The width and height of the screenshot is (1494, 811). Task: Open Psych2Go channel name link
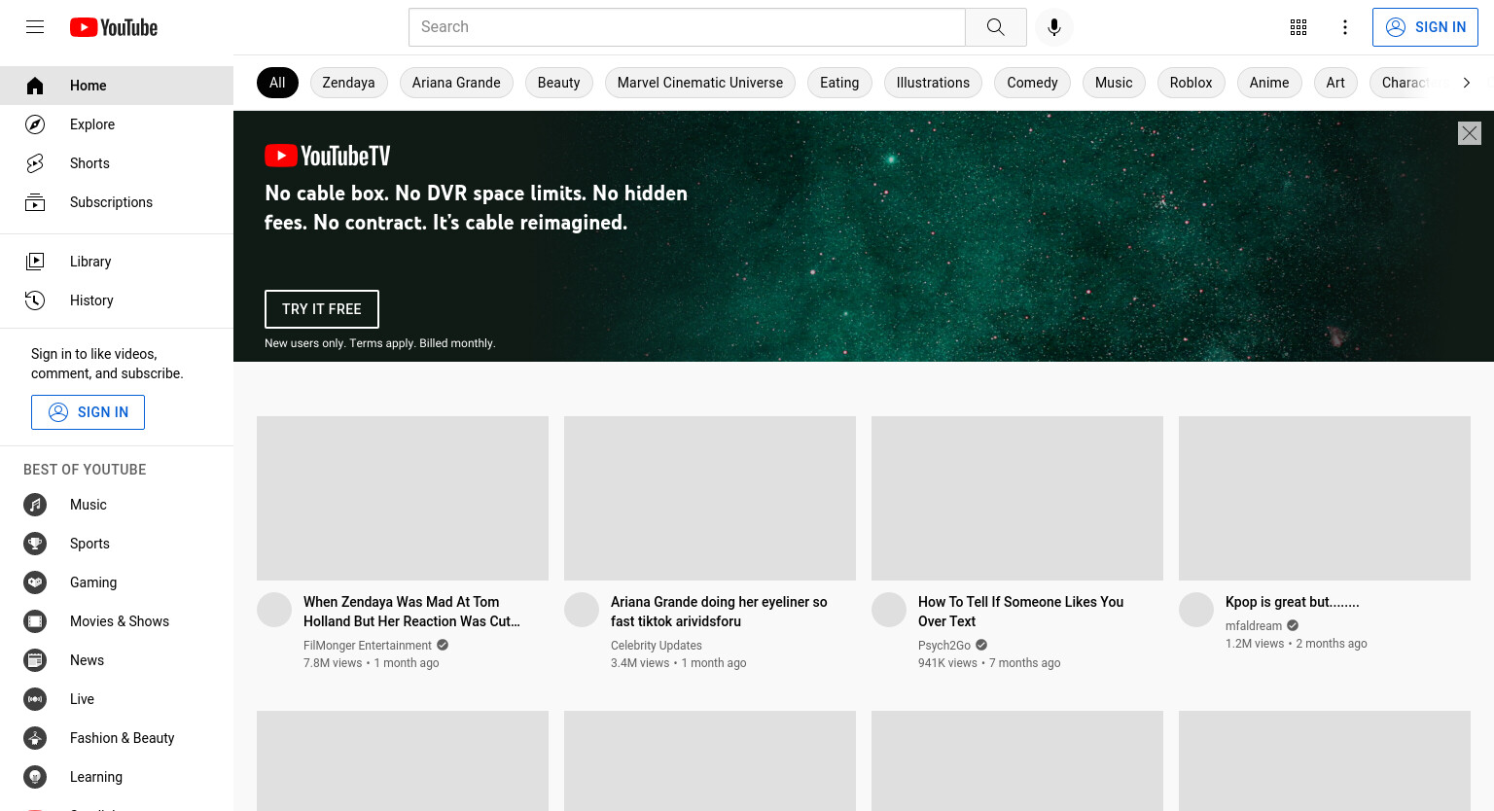pos(944,646)
